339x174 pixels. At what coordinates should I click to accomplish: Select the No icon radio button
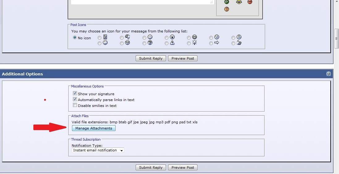coord(75,37)
